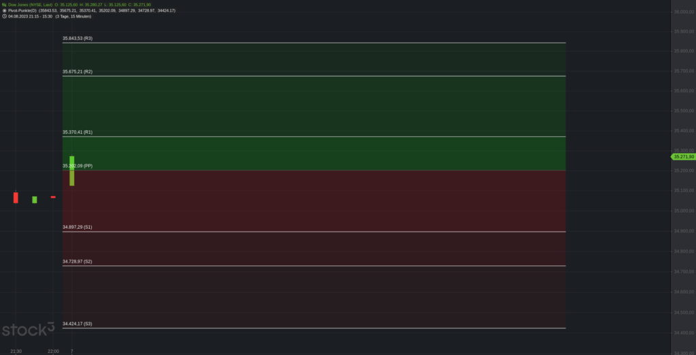Viewport: 696px width, 355px height.
Task: Click the 04.08.2023 21:15 - 15:30 date range
Action: coord(30,16)
